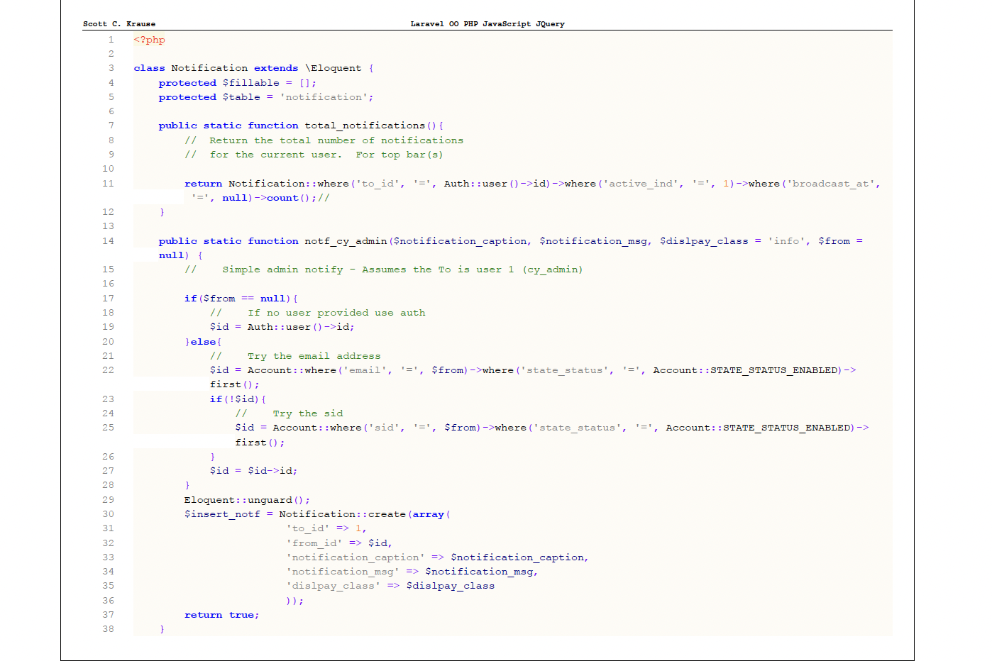The width and height of the screenshot is (992, 661).
Task: Click comment "Try the sid"
Action: pyautogui.click(x=289, y=413)
